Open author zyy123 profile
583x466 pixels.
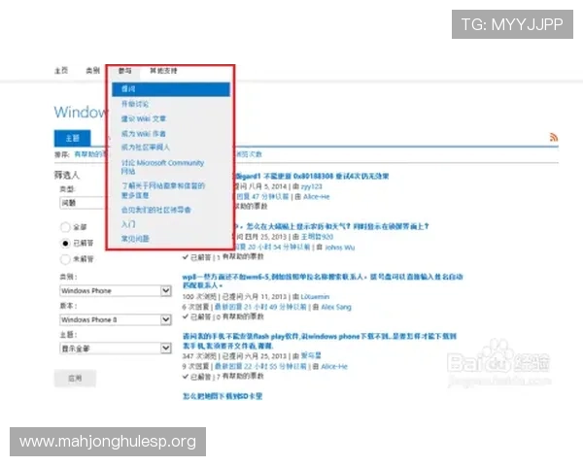312,186
